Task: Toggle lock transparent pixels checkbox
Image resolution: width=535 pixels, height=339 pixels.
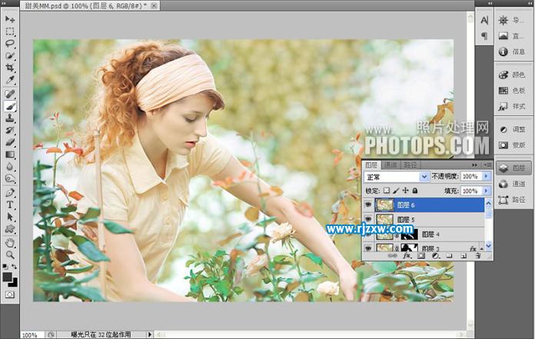Action: coord(386,191)
